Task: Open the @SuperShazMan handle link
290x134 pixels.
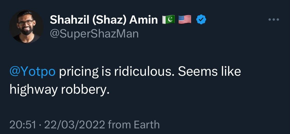Action: click(94, 34)
